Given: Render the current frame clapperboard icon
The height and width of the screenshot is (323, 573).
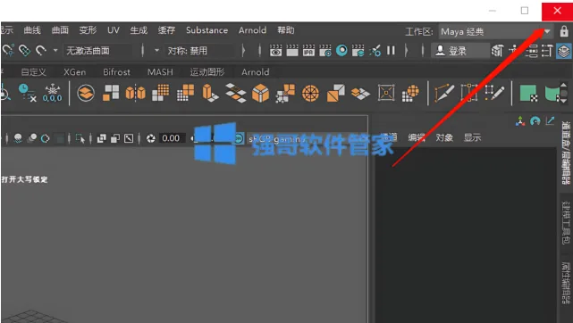Looking at the screenshot, I should click(x=292, y=51).
